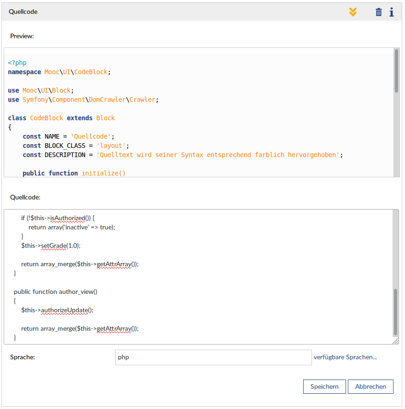405x409 pixels.
Task: Click the authorizeUpdate() call in textarea
Action: point(65,310)
